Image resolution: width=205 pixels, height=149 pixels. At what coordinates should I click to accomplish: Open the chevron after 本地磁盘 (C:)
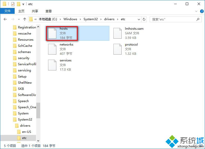pyautogui.click(x=60, y=19)
